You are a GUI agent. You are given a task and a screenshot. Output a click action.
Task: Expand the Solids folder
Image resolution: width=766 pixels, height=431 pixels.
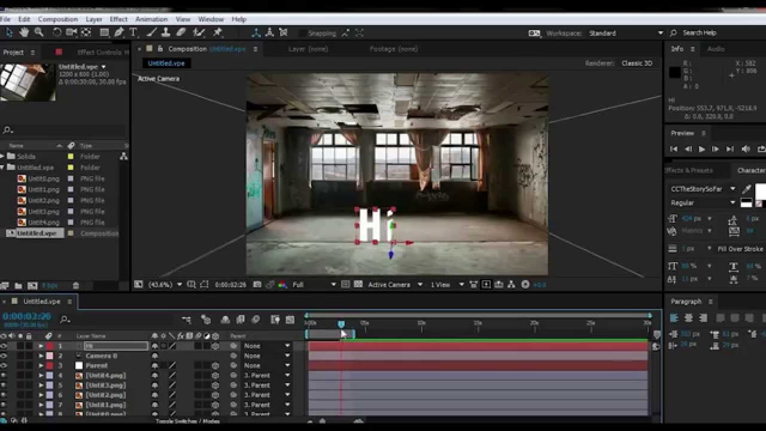3,156
